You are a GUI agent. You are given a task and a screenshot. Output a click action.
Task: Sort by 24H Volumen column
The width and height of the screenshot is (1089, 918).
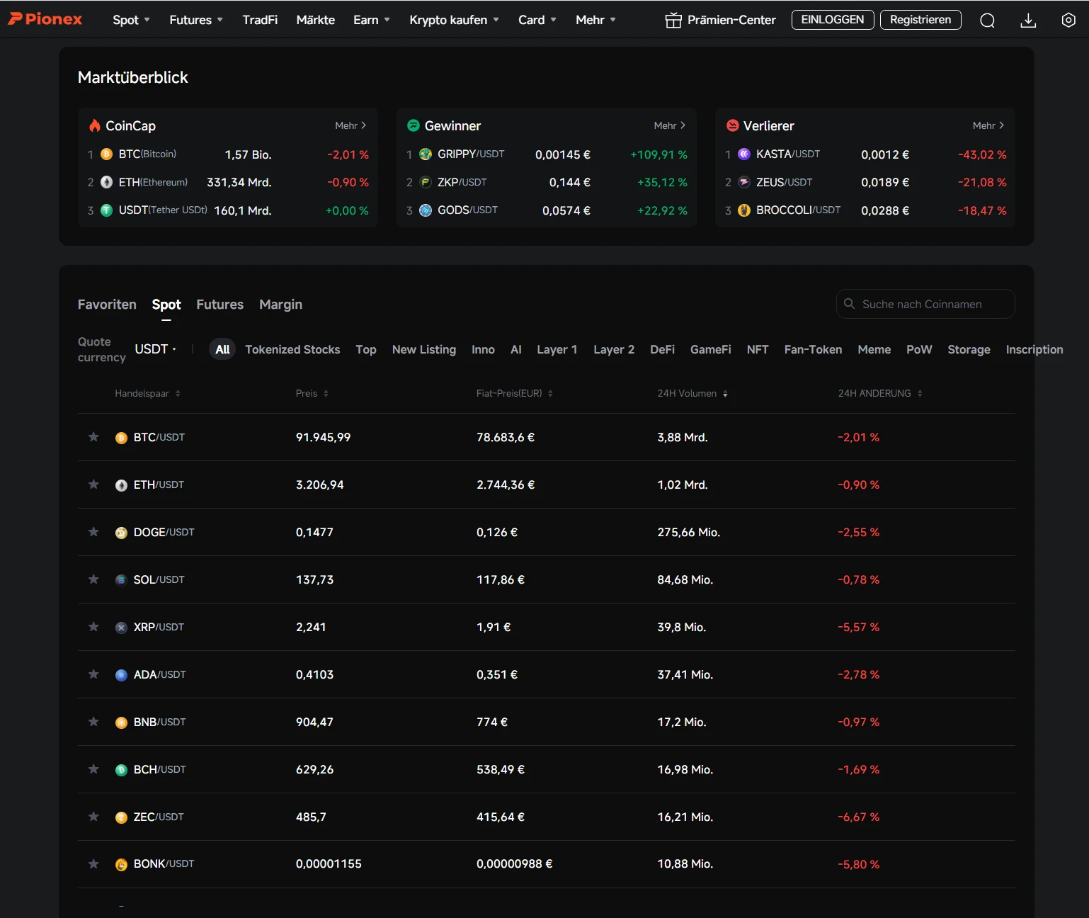(x=692, y=394)
